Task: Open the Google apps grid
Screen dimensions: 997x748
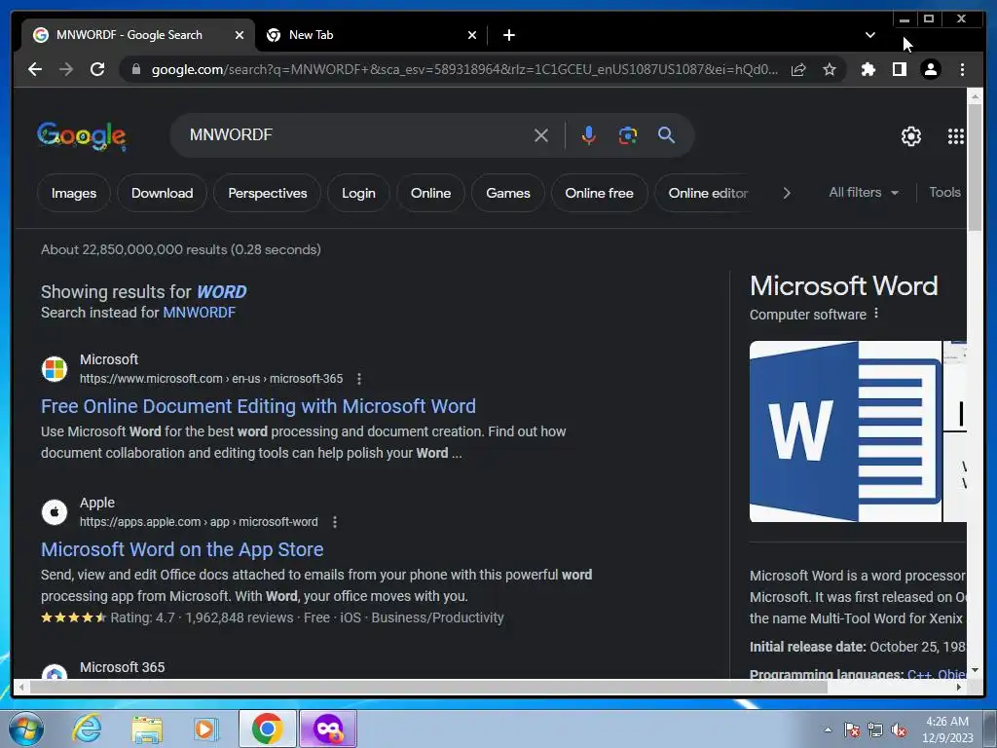Action: click(956, 136)
